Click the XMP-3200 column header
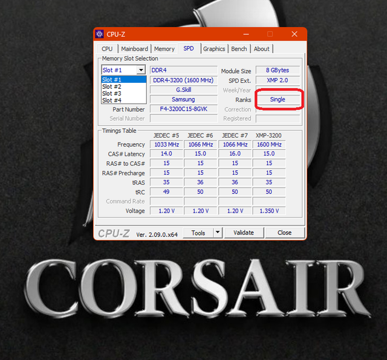Viewport: 387px width, 360px height. 268,135
